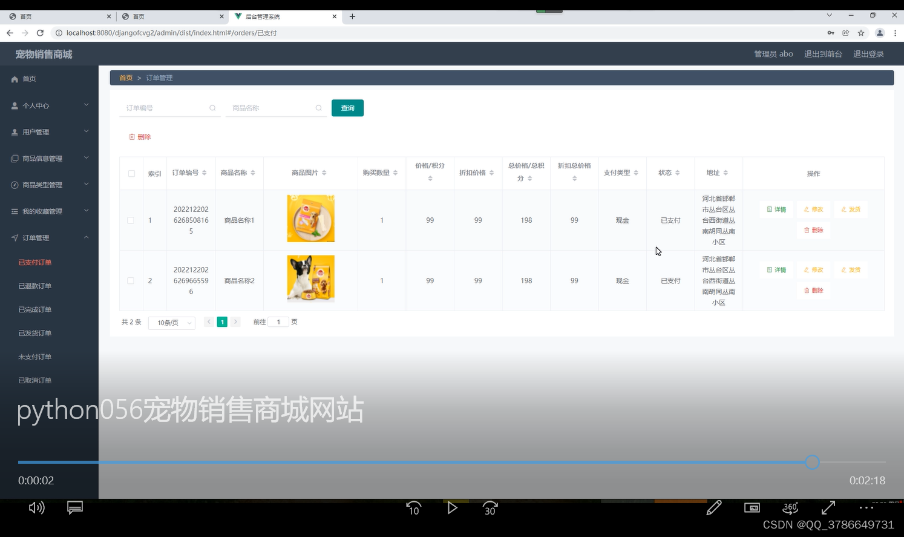Click page 1 pagination button

tap(222, 322)
